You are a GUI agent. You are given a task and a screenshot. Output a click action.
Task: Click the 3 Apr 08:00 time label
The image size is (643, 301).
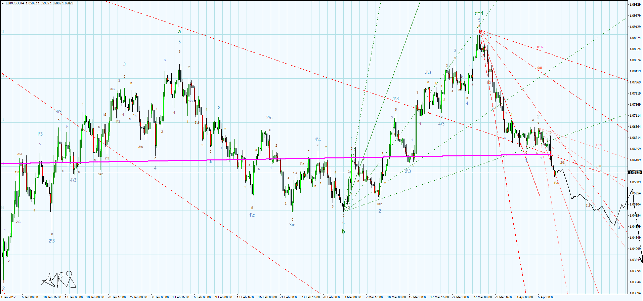[525, 297]
